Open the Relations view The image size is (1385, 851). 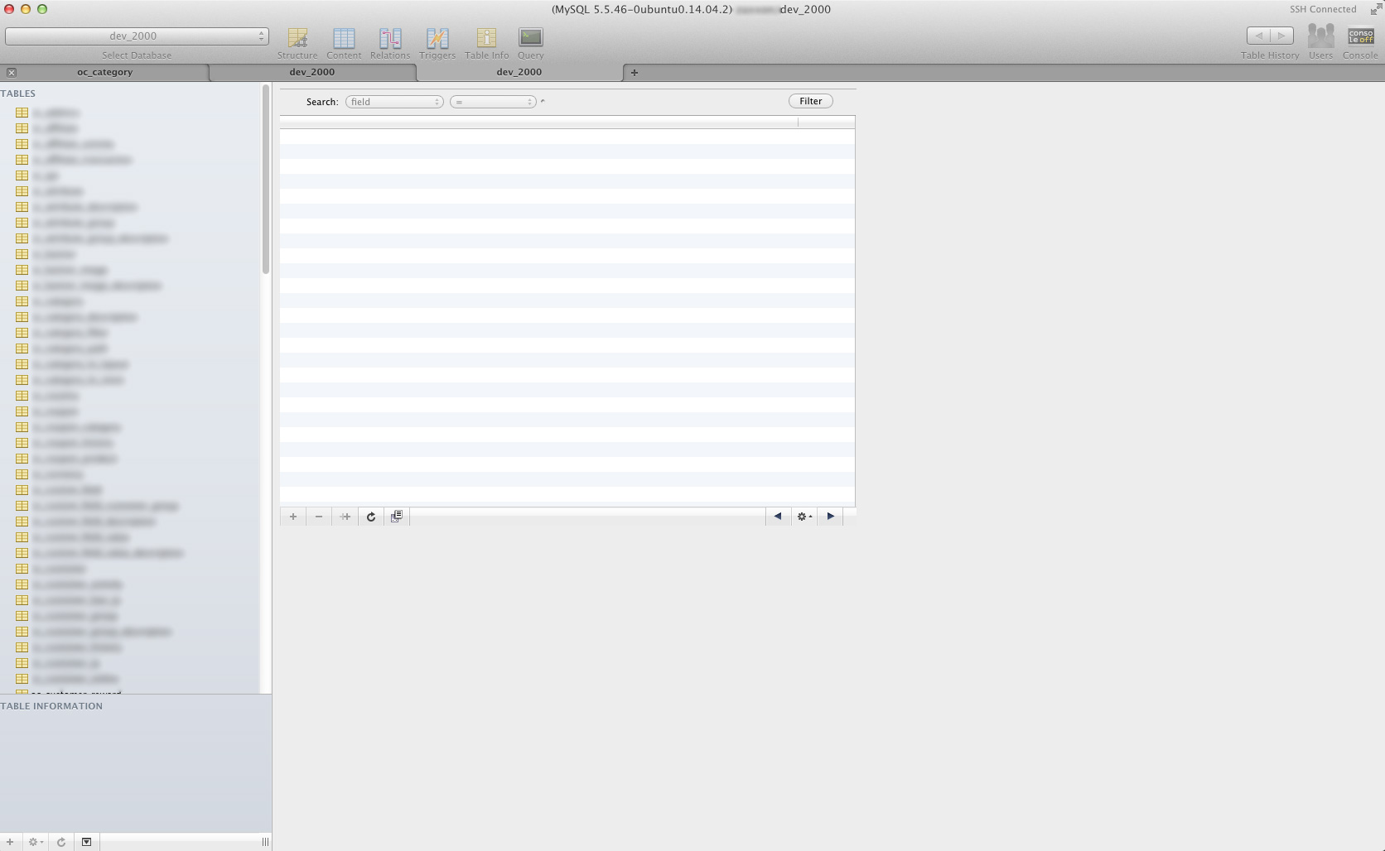389,43
